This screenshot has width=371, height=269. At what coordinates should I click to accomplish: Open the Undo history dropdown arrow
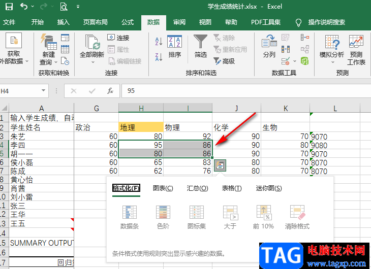[33, 7]
